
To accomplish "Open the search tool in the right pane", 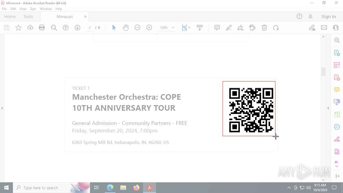I will pos(337,40).
